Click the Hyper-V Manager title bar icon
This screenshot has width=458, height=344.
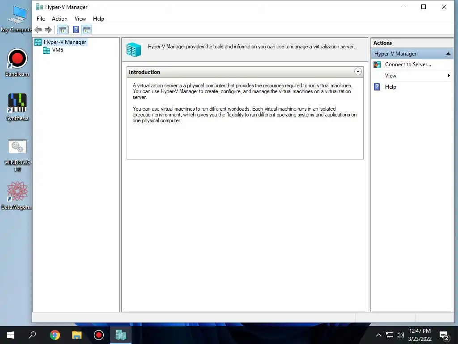coord(39,7)
